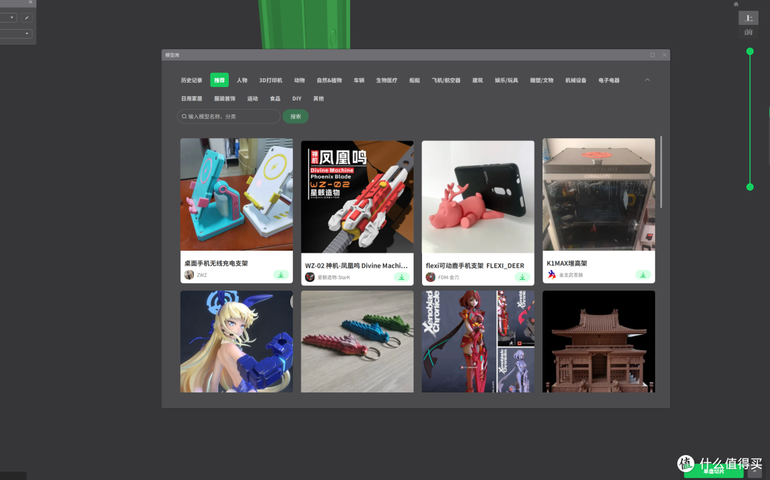The width and height of the screenshot is (770, 480).
Task: Switch to the 3D打印机 category
Action: point(271,80)
